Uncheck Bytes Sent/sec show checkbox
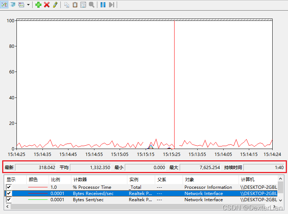Viewport: 288px width, 214px height. tap(9, 199)
